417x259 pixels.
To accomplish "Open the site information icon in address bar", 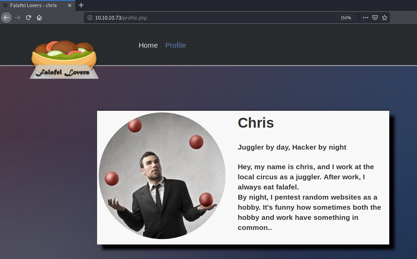I will click(x=90, y=18).
